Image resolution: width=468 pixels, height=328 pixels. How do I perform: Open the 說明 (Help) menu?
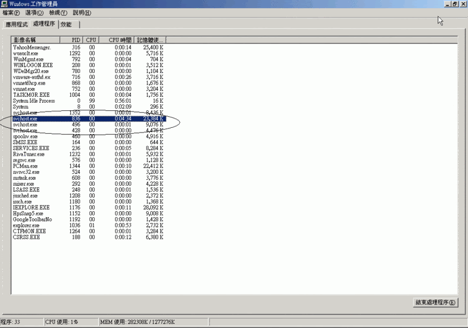point(82,13)
